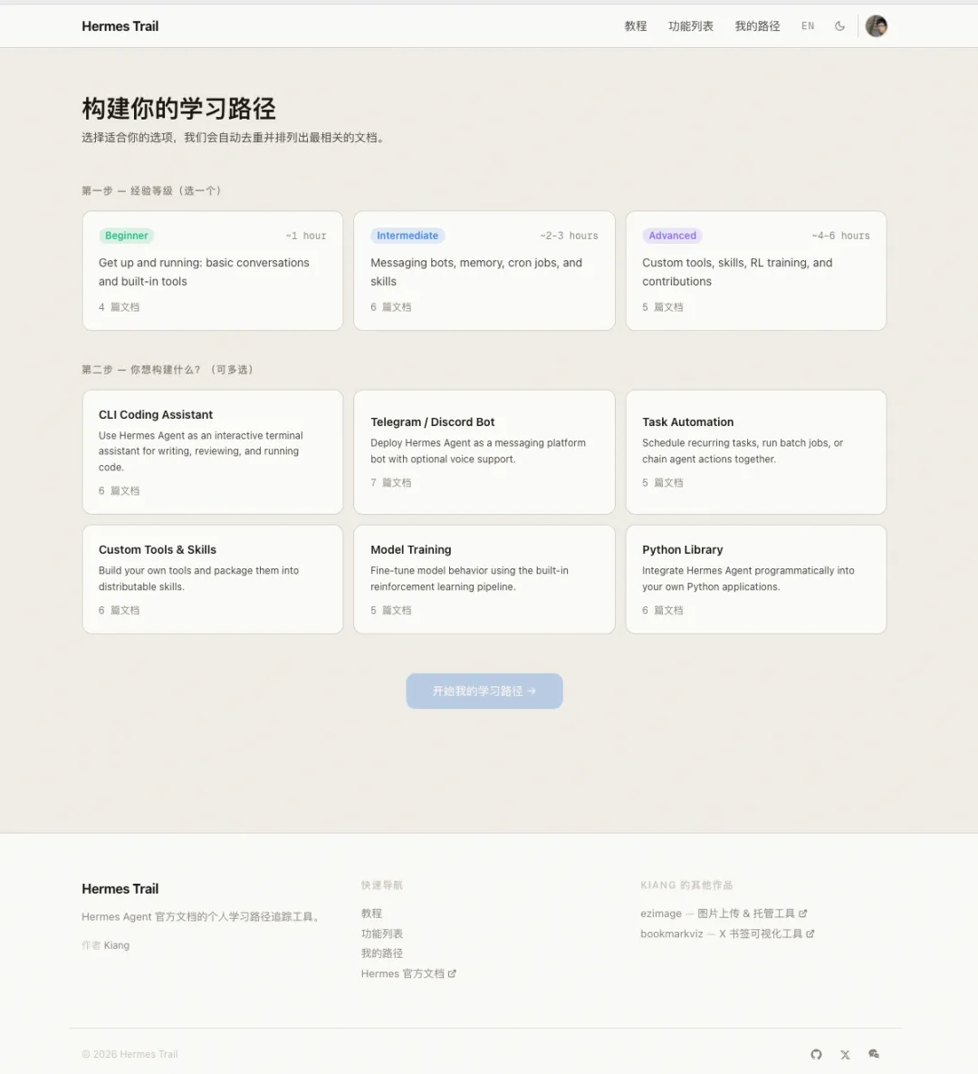
Task: Toggle the Python Library card
Action: [755, 579]
